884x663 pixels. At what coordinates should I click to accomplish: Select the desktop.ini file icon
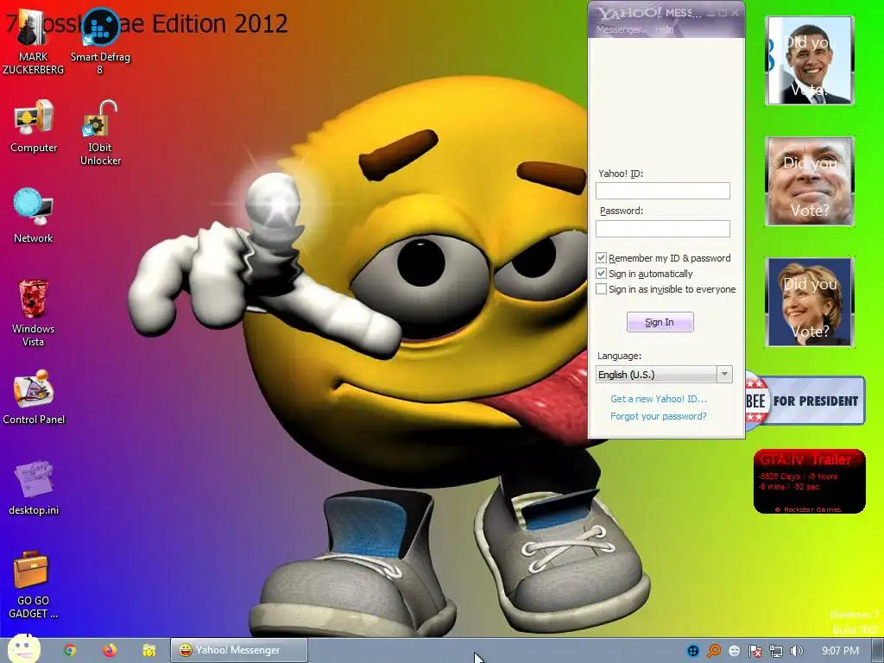(x=34, y=489)
